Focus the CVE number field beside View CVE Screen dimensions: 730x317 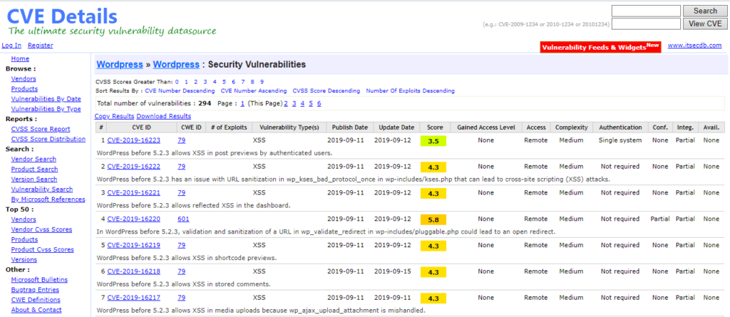[x=646, y=24]
